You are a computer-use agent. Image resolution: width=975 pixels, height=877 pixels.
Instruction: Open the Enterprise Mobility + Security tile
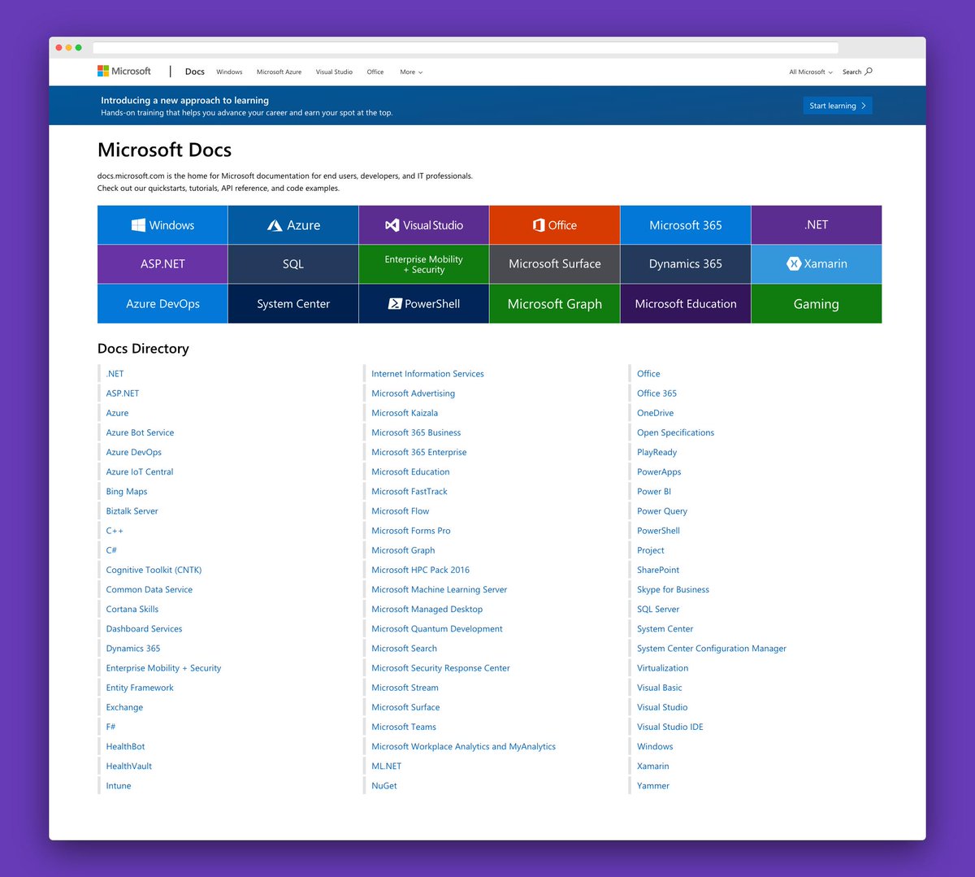[424, 264]
